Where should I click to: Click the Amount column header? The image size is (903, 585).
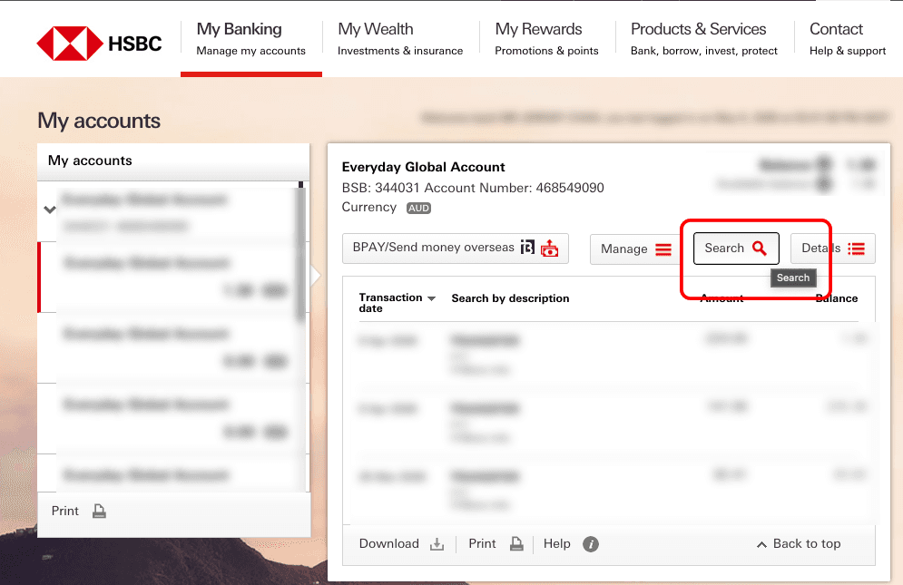click(x=721, y=298)
